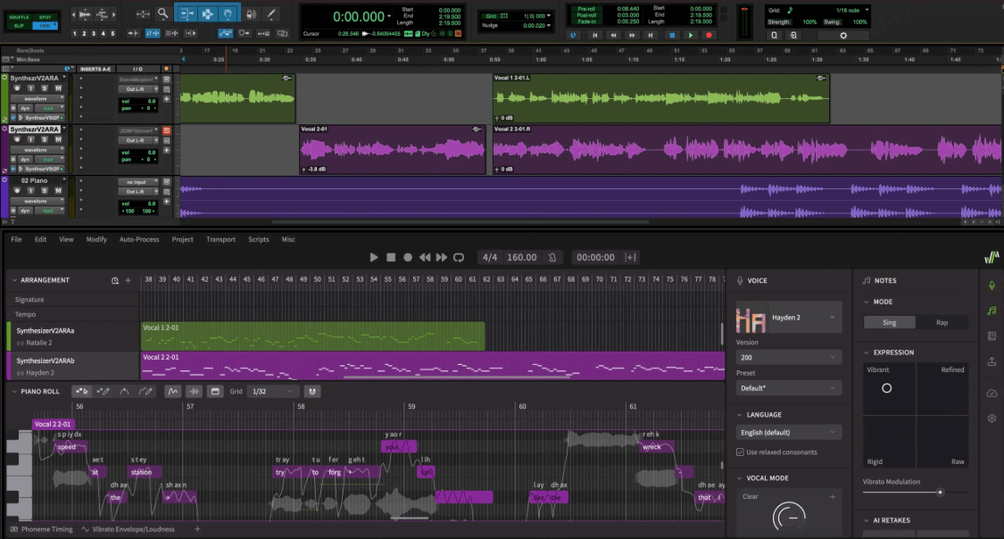Click the tempo field showing 160.00
1004x539 pixels.
pyautogui.click(x=523, y=257)
